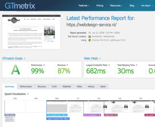
Task: Click the Web Vitals help icon
Action: click(x=100, y=59)
